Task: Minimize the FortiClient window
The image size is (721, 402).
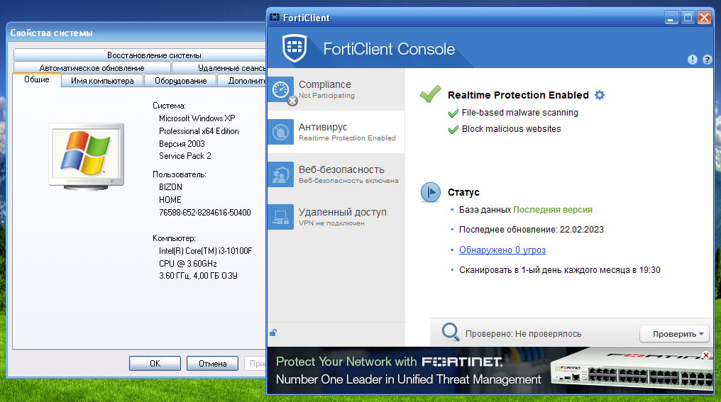Action: coord(671,18)
